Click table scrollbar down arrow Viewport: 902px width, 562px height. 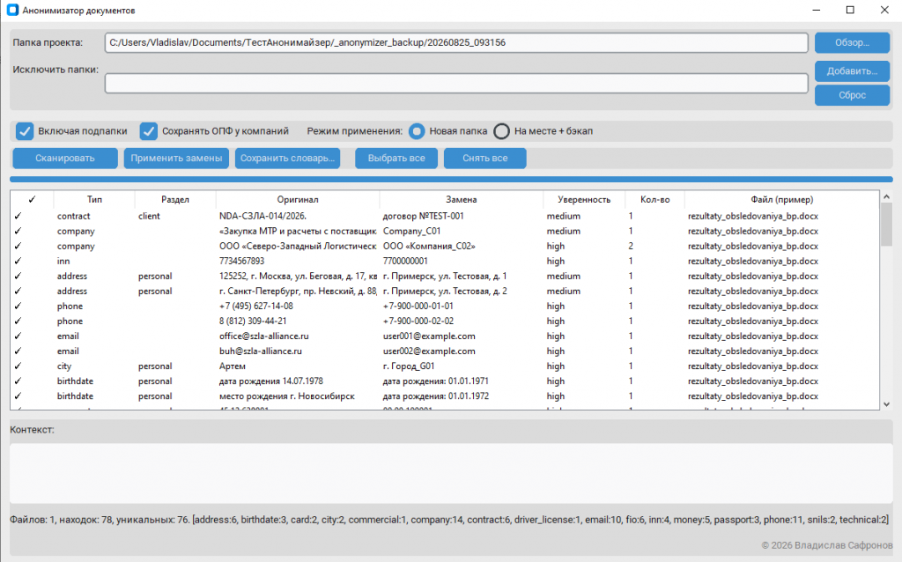coord(886,404)
